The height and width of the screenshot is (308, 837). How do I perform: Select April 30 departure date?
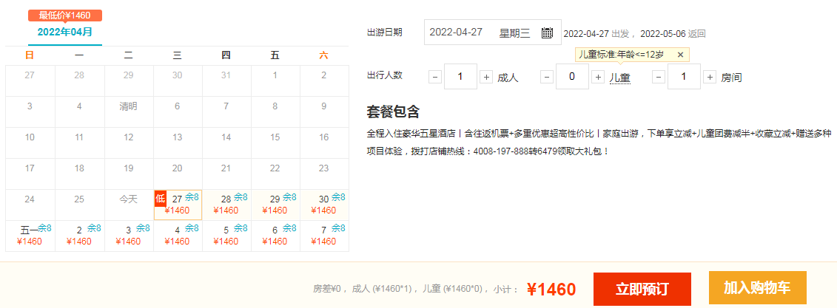coord(324,205)
